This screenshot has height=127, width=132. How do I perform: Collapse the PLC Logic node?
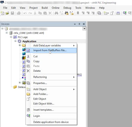11,37
